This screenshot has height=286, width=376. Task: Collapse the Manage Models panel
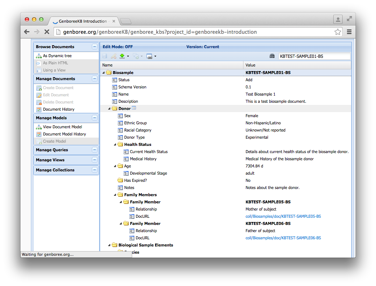coord(94,118)
